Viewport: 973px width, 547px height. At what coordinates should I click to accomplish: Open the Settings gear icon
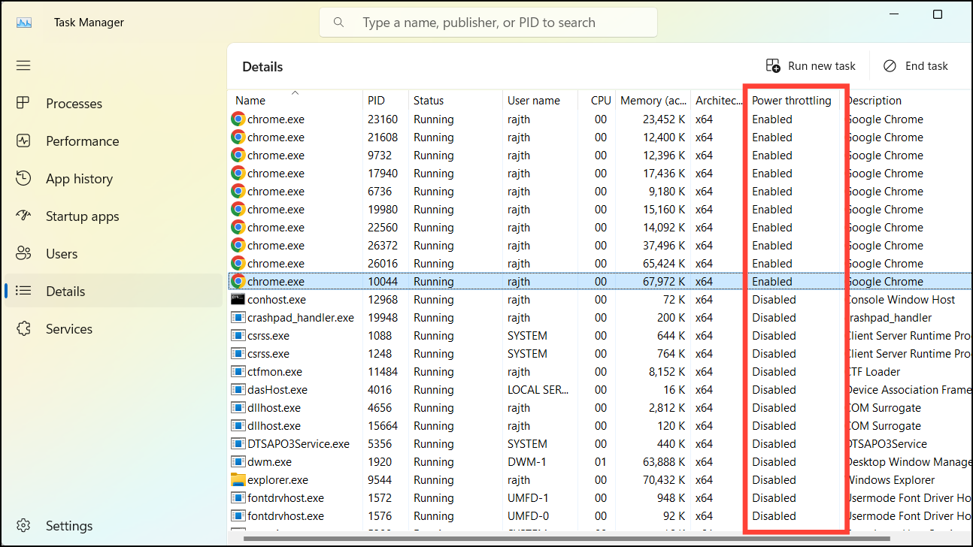click(23, 525)
